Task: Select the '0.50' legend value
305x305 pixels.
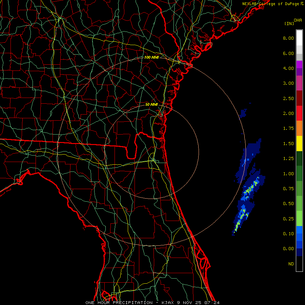Action: [x=288, y=204]
